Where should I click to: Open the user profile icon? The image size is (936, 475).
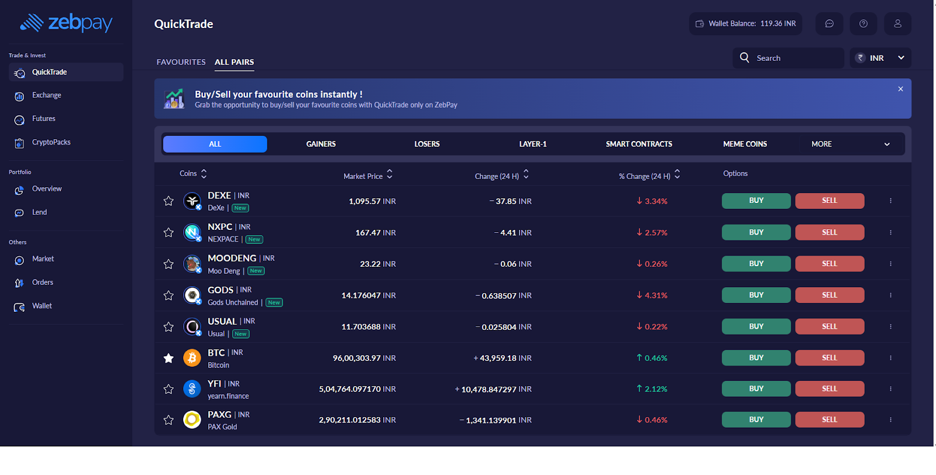pos(897,23)
